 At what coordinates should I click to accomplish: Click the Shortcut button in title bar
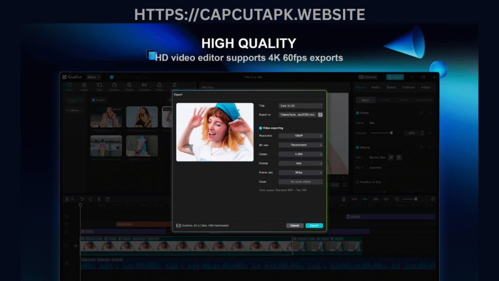[368, 77]
